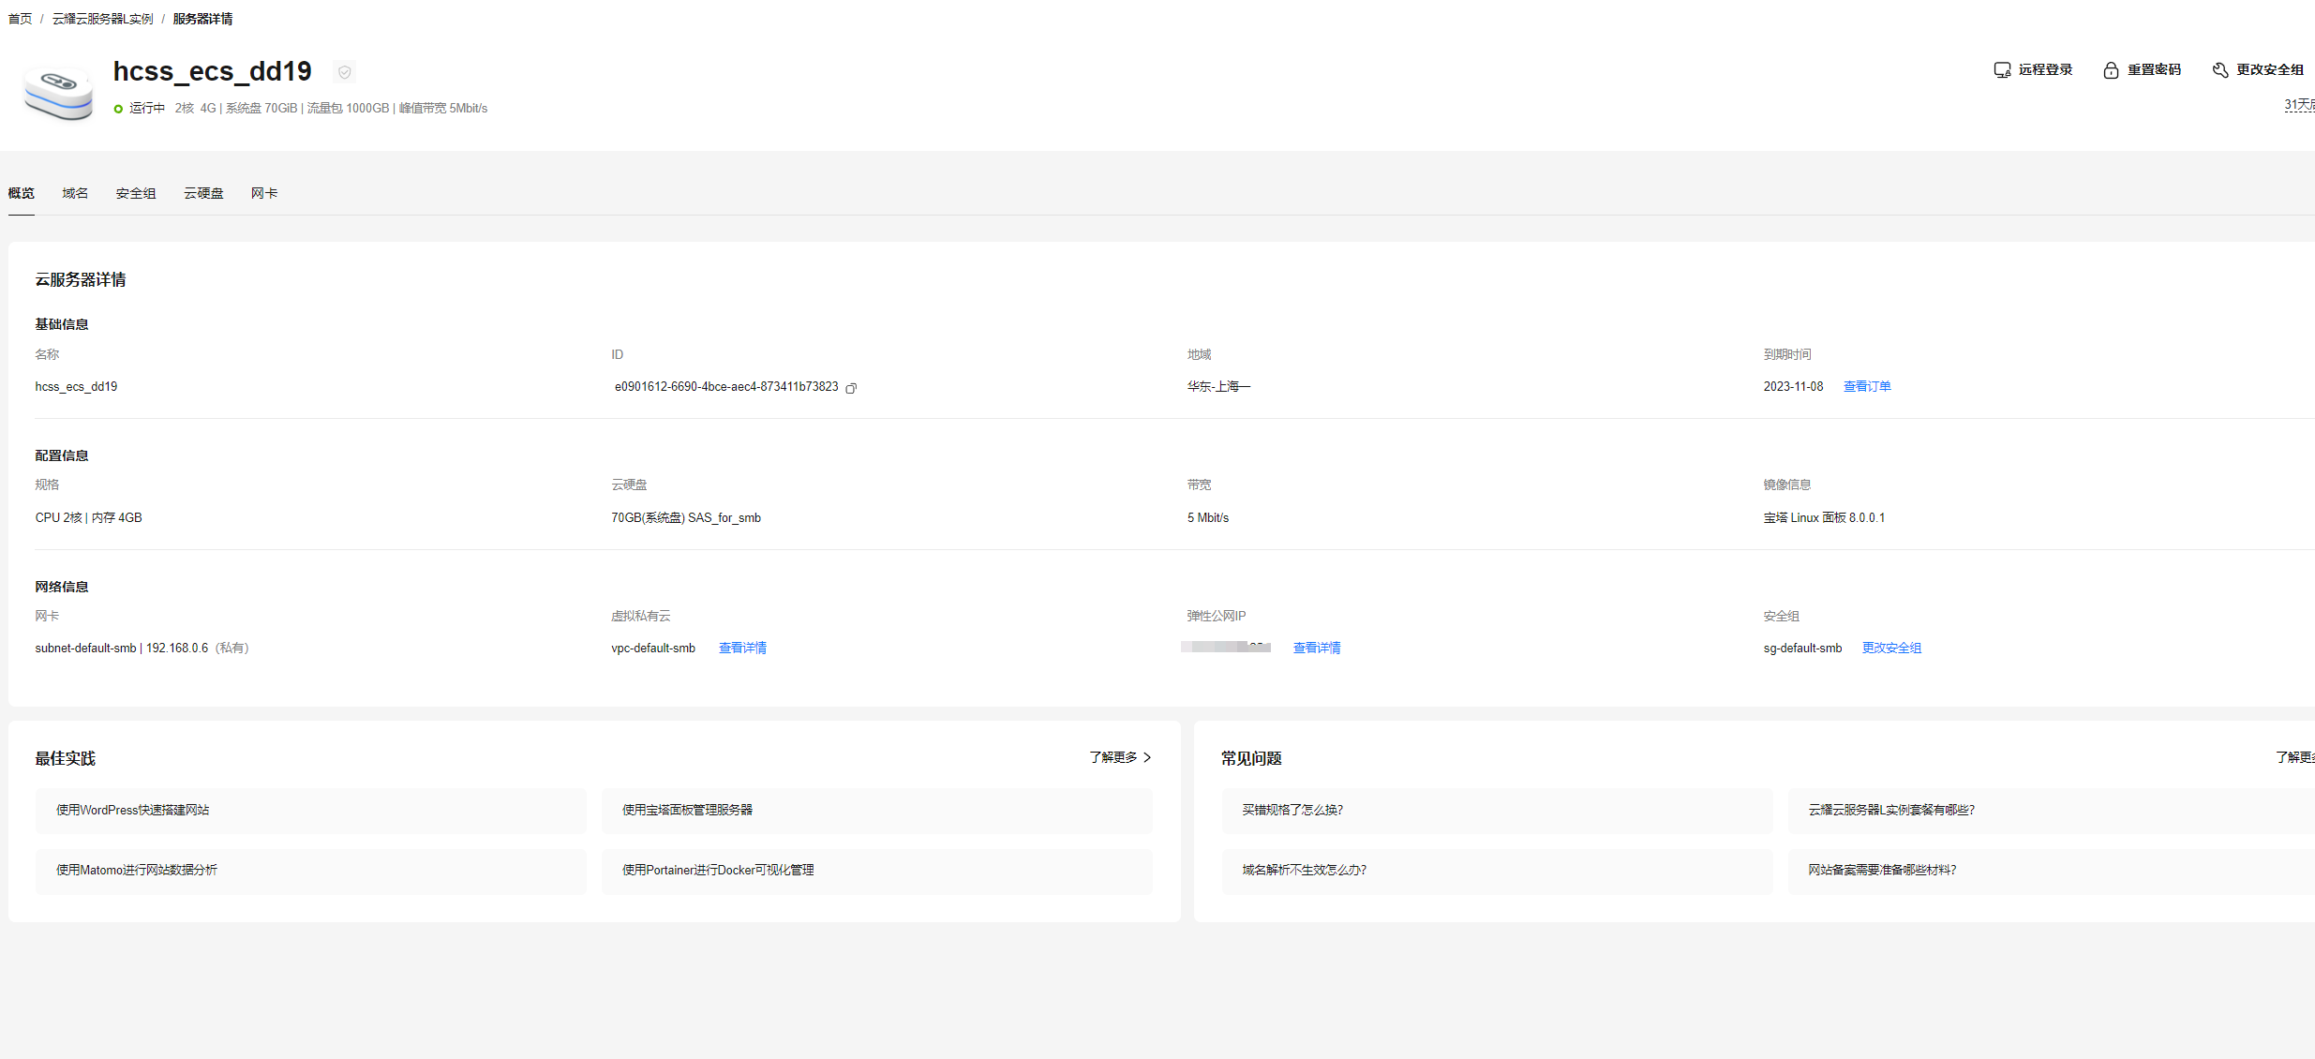Image resolution: width=2315 pixels, height=1059 pixels.
Task: Open the 云硬盘 tab
Action: pos(203,193)
